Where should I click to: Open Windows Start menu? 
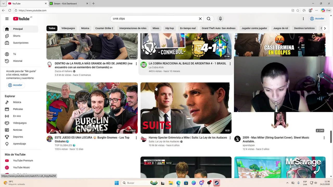click(x=116, y=183)
